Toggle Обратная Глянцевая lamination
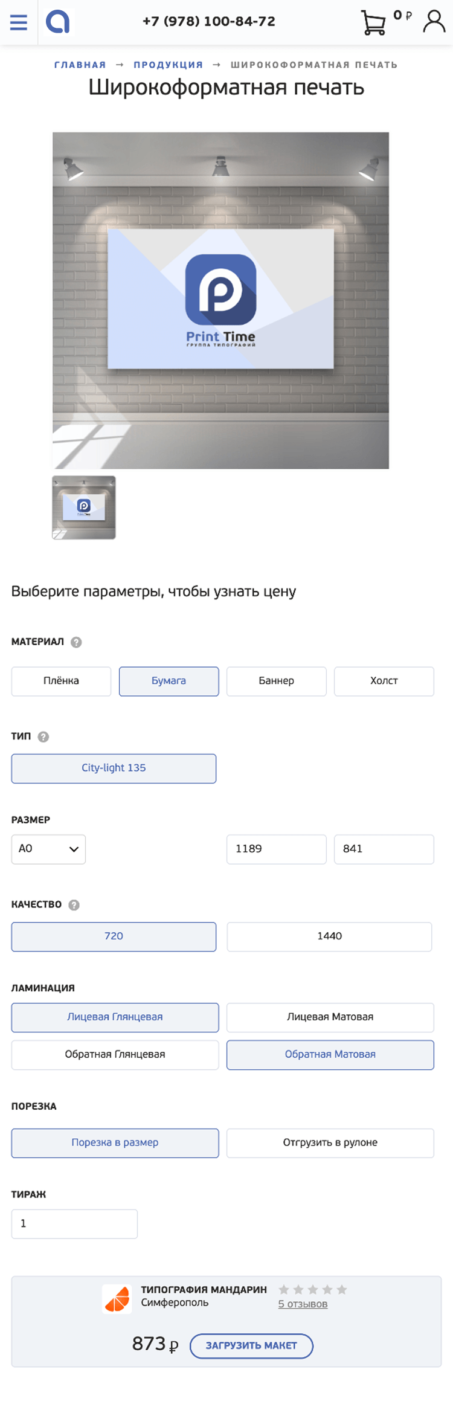The height and width of the screenshot is (1404, 453). coord(115,1055)
